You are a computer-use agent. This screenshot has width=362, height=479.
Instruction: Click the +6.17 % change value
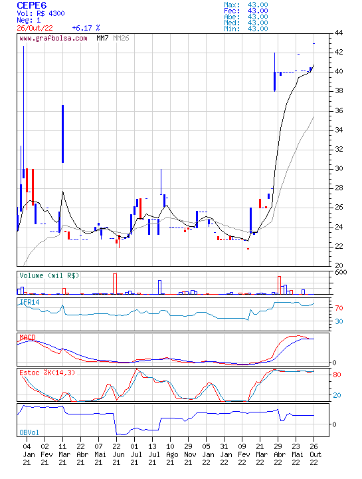tap(86, 28)
